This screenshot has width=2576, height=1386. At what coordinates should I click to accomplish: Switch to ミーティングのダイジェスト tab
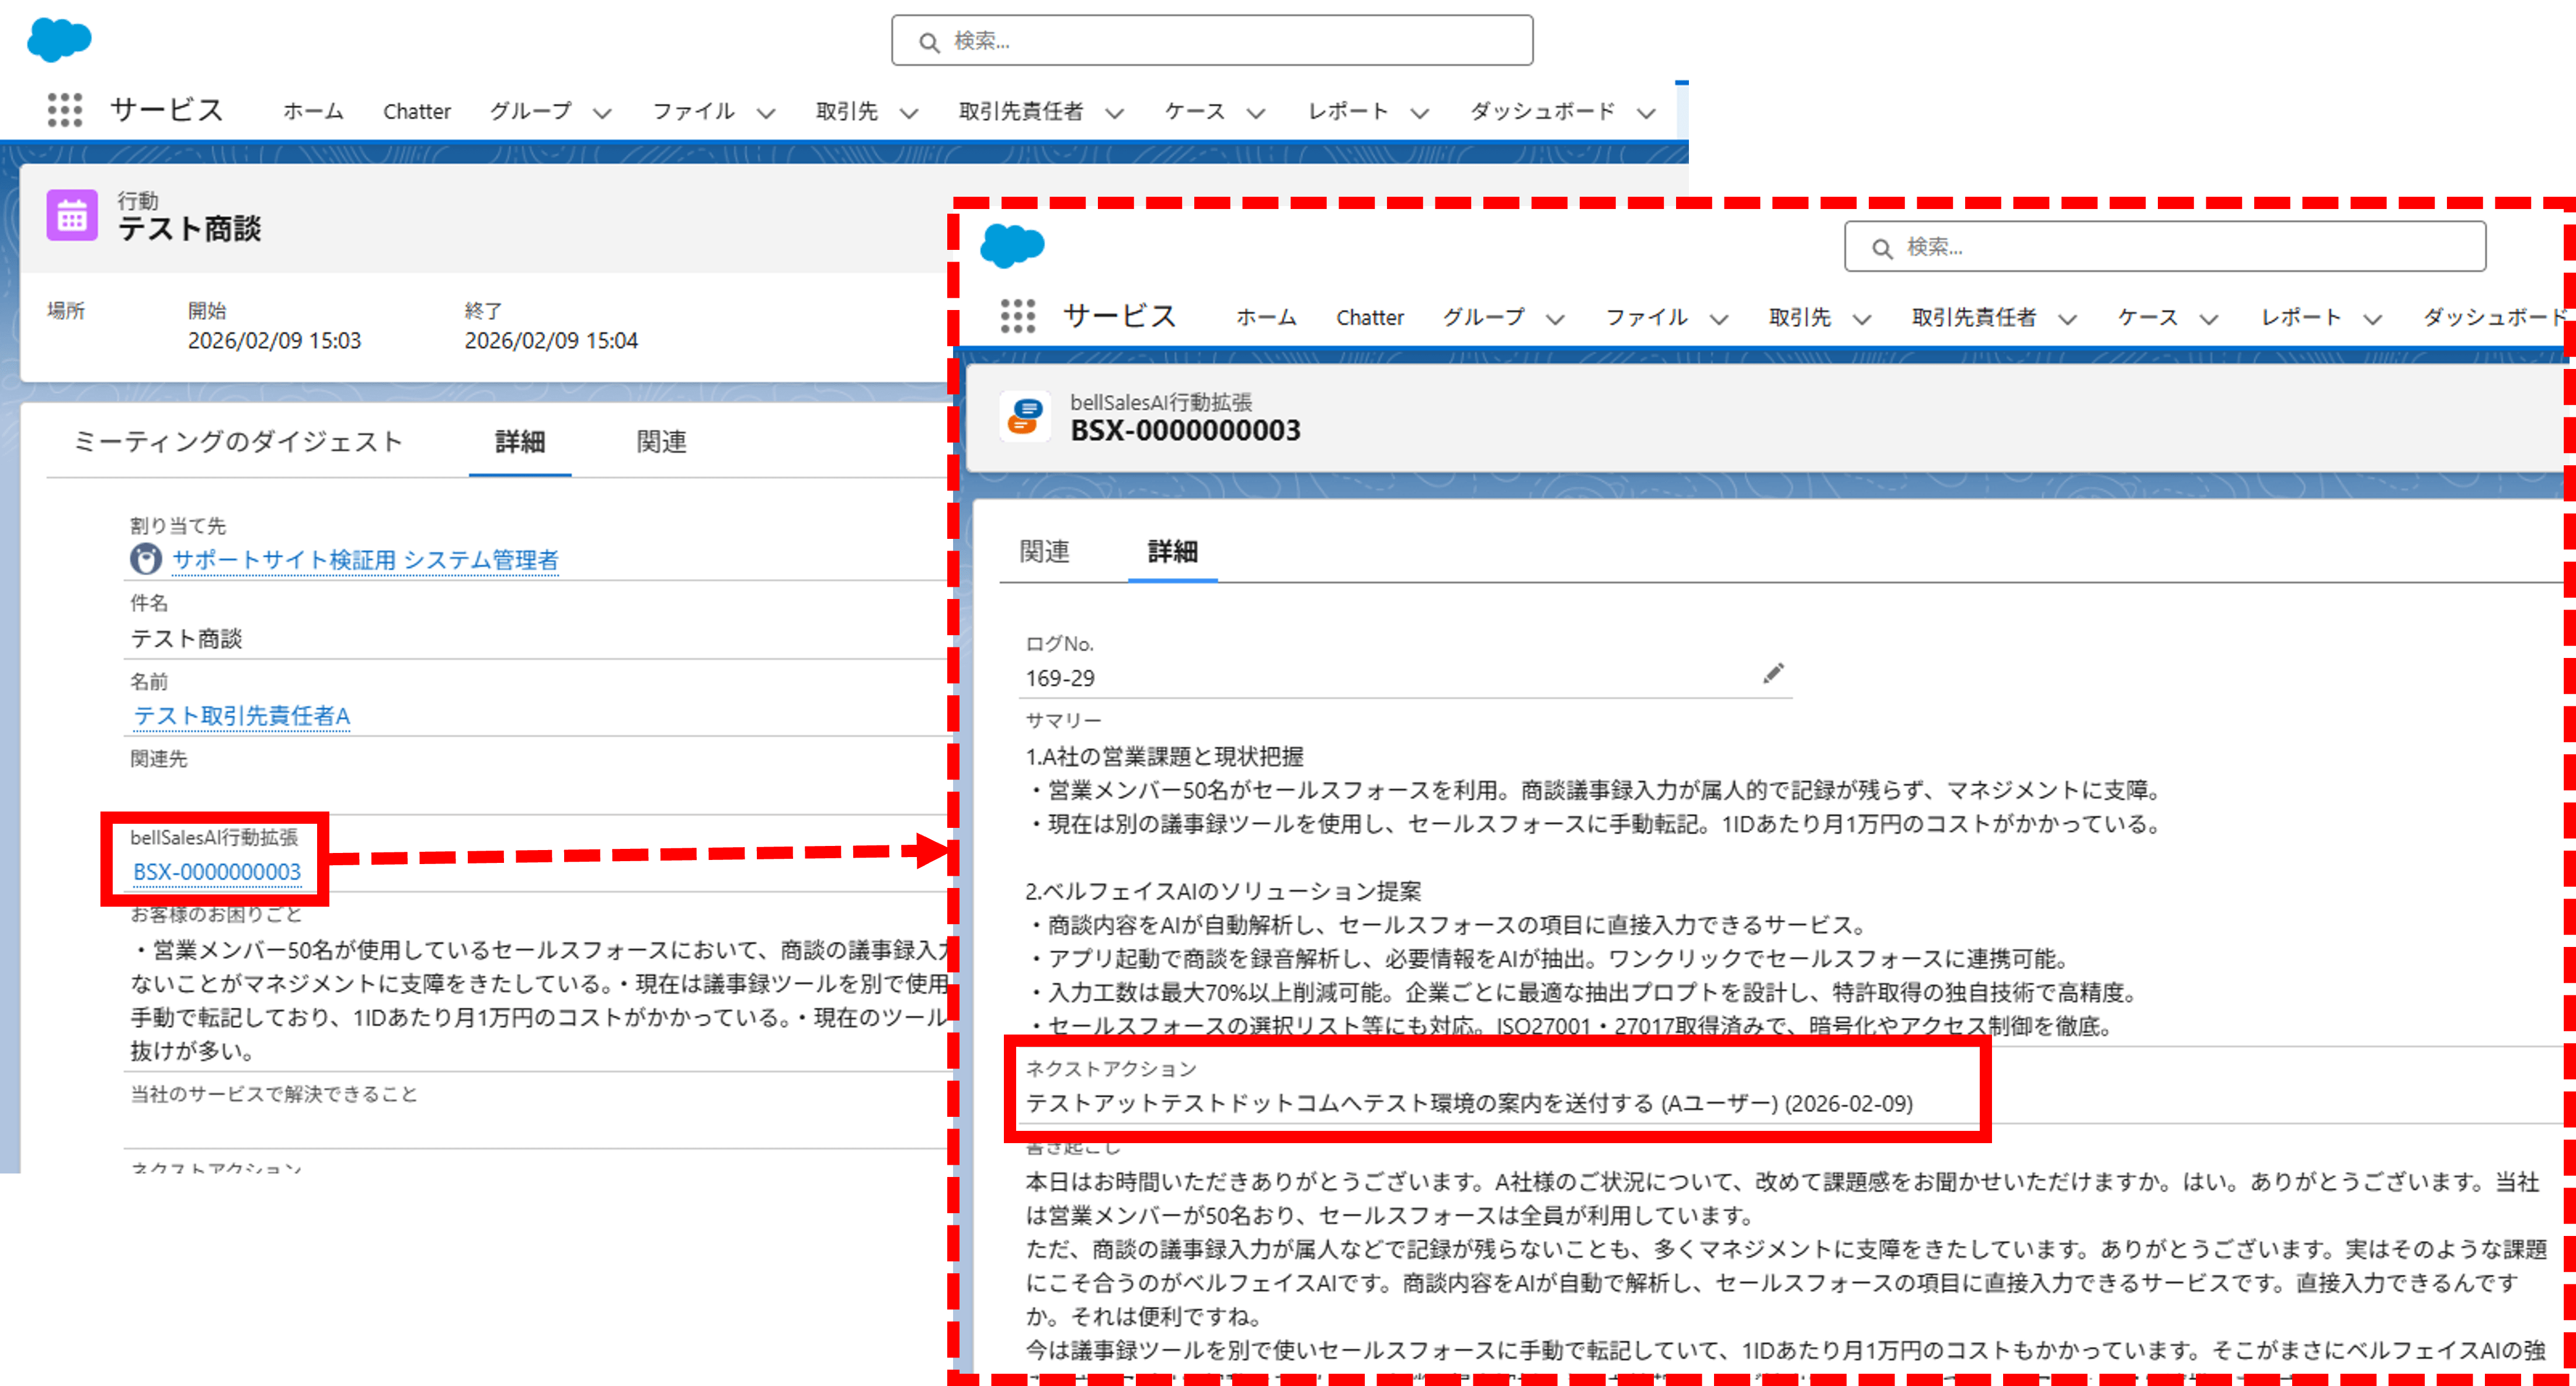238,441
